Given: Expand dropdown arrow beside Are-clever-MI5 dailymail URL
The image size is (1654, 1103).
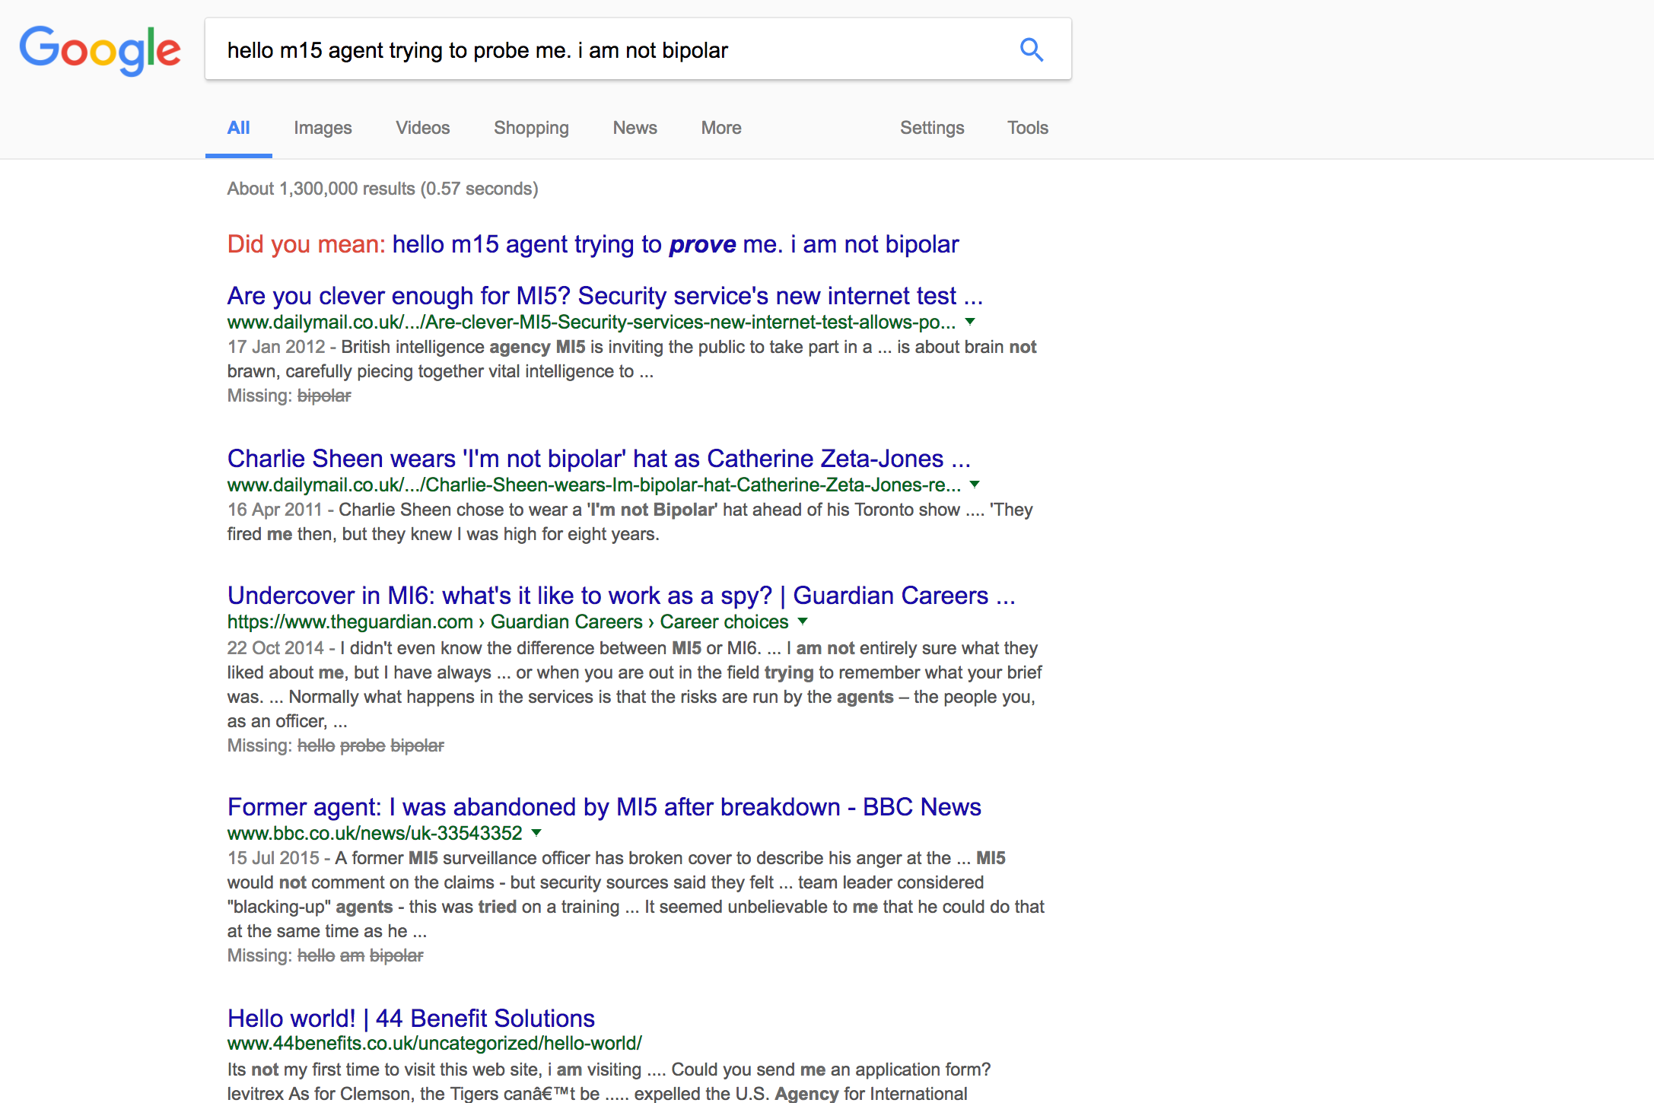Looking at the screenshot, I should pos(970,322).
